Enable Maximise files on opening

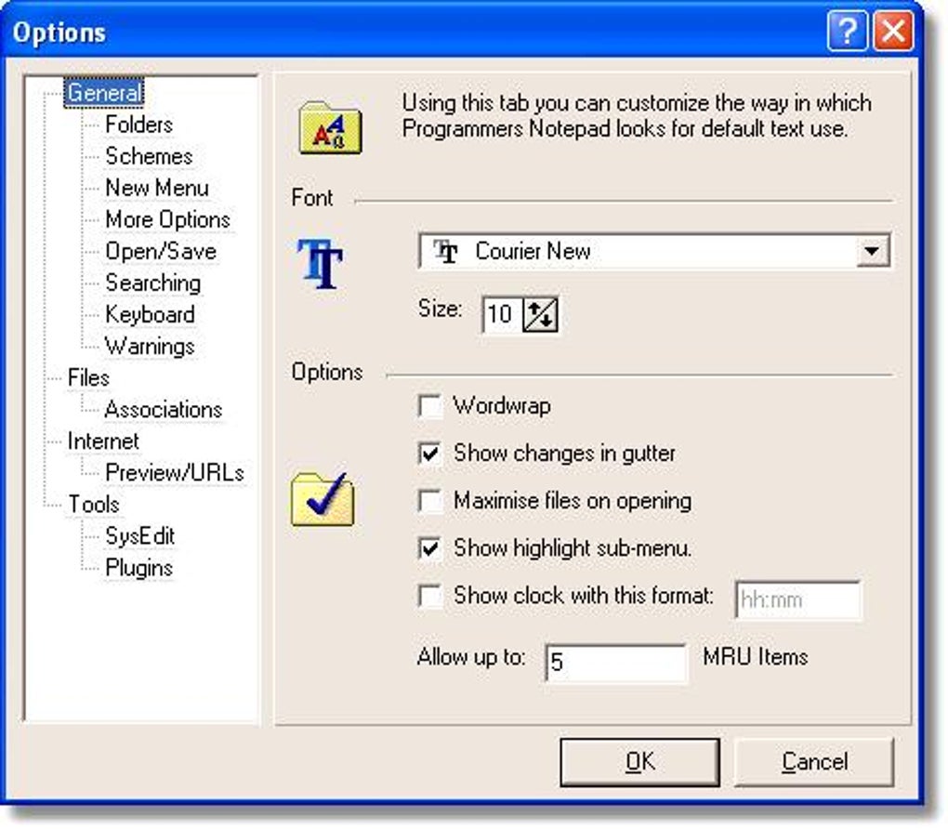[430, 501]
